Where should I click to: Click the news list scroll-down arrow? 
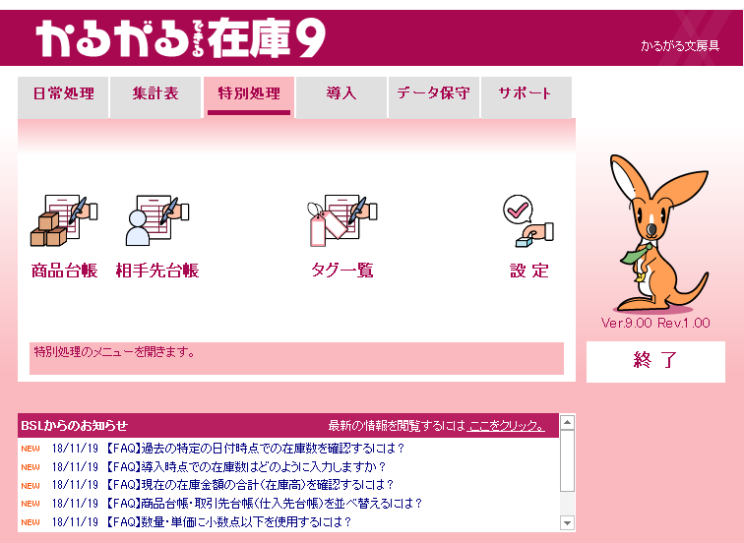pos(567,522)
